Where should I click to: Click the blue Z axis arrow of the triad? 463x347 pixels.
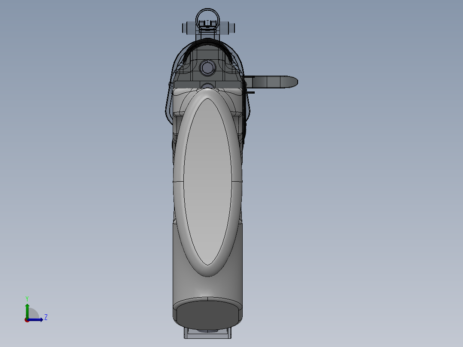click(x=35, y=320)
